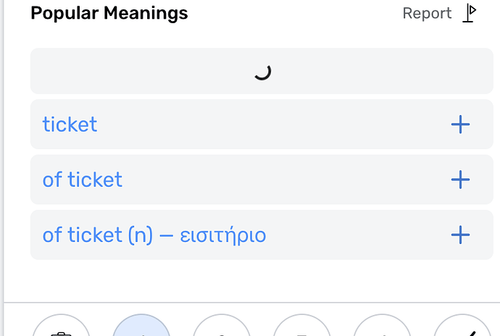Click the loading spinner in the top card
500x336 pixels.
coord(263,72)
